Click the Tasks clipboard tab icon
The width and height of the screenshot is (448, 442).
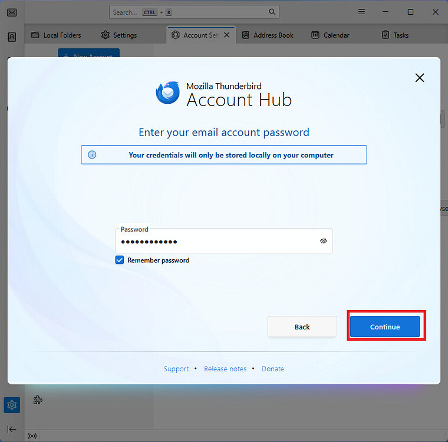pos(386,35)
